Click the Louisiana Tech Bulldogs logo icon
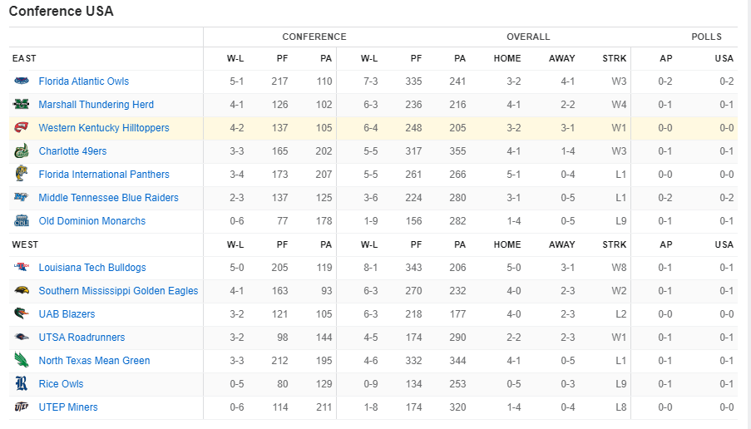Screen dimensions: 751x429 [22, 267]
